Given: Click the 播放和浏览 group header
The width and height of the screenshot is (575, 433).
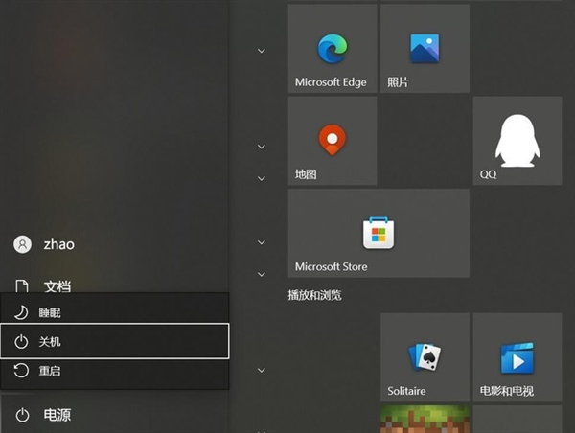Looking at the screenshot, I should [315, 295].
